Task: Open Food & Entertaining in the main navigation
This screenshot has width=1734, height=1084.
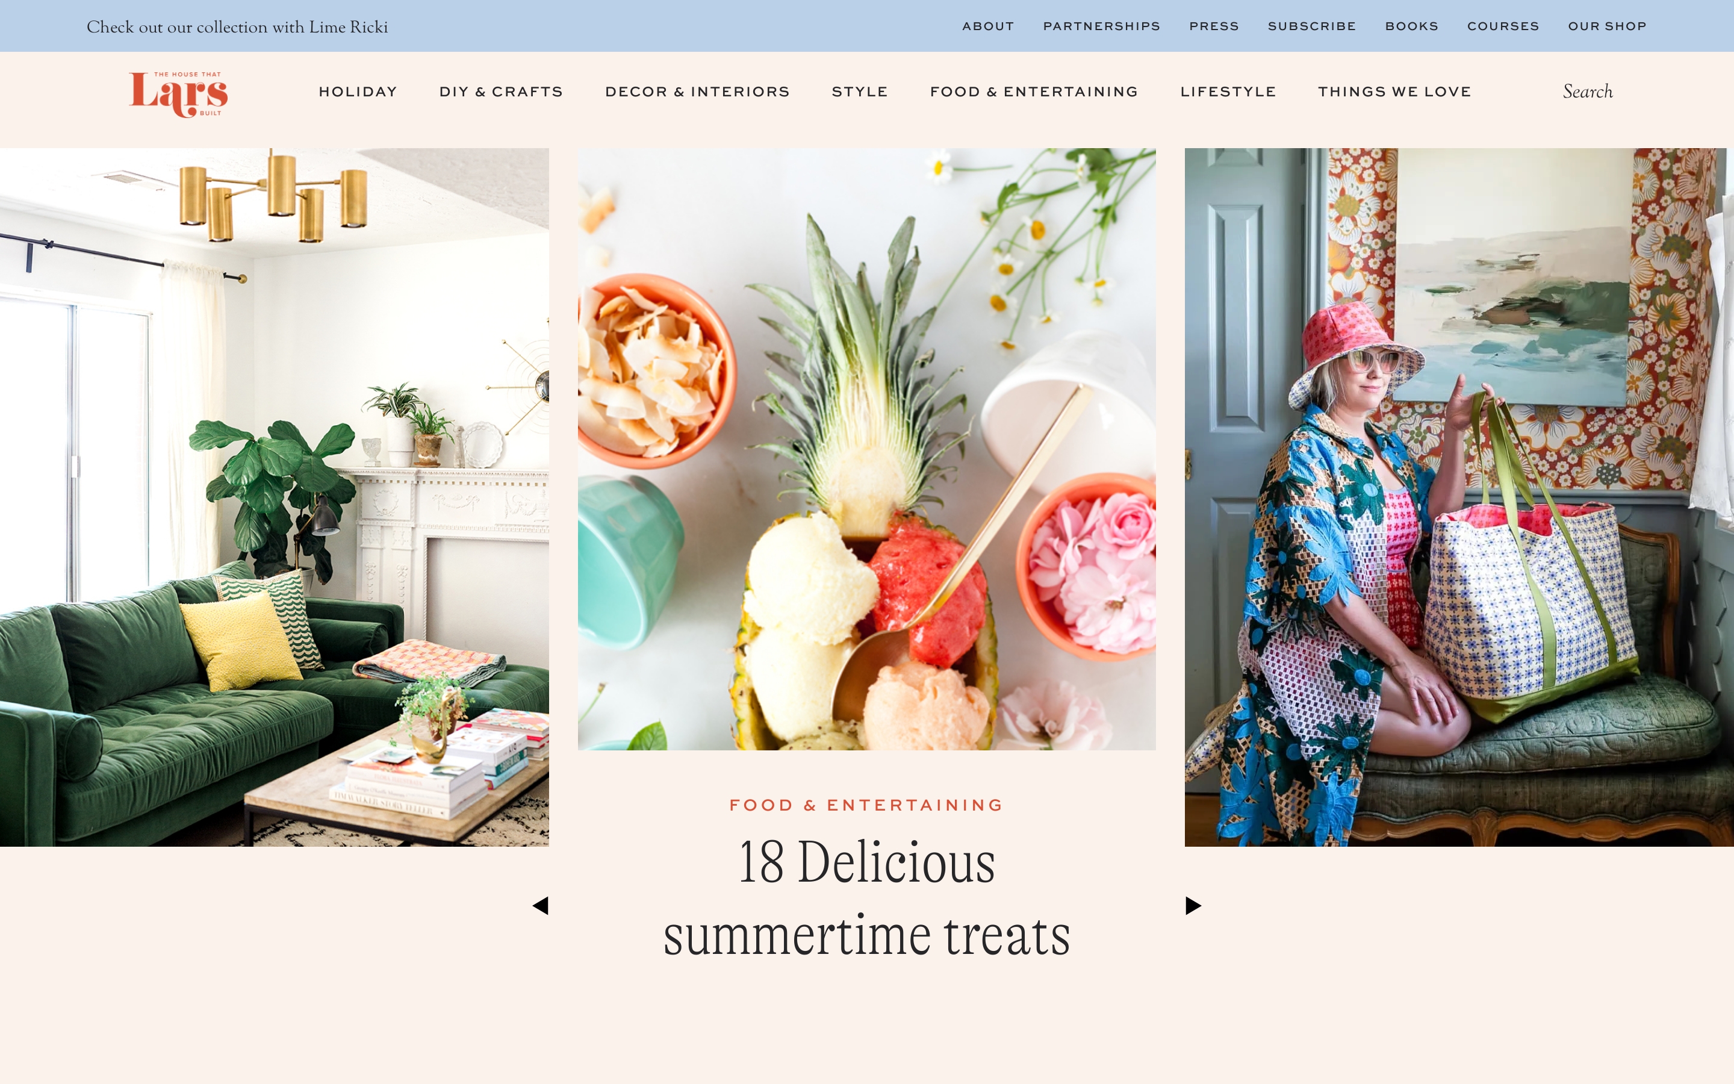Action: pyautogui.click(x=1034, y=92)
